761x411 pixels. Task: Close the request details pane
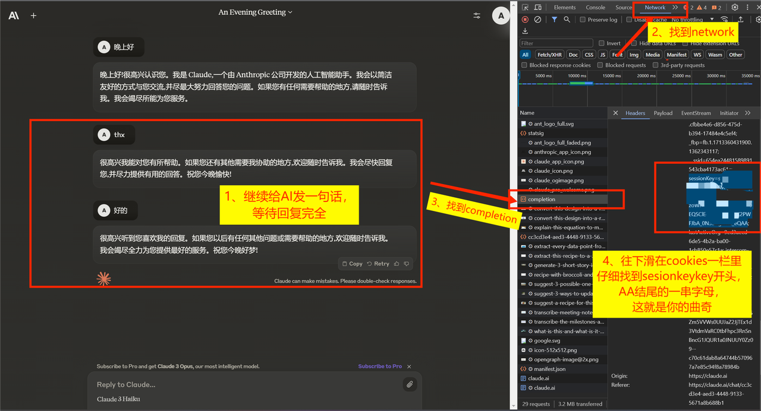pos(615,113)
